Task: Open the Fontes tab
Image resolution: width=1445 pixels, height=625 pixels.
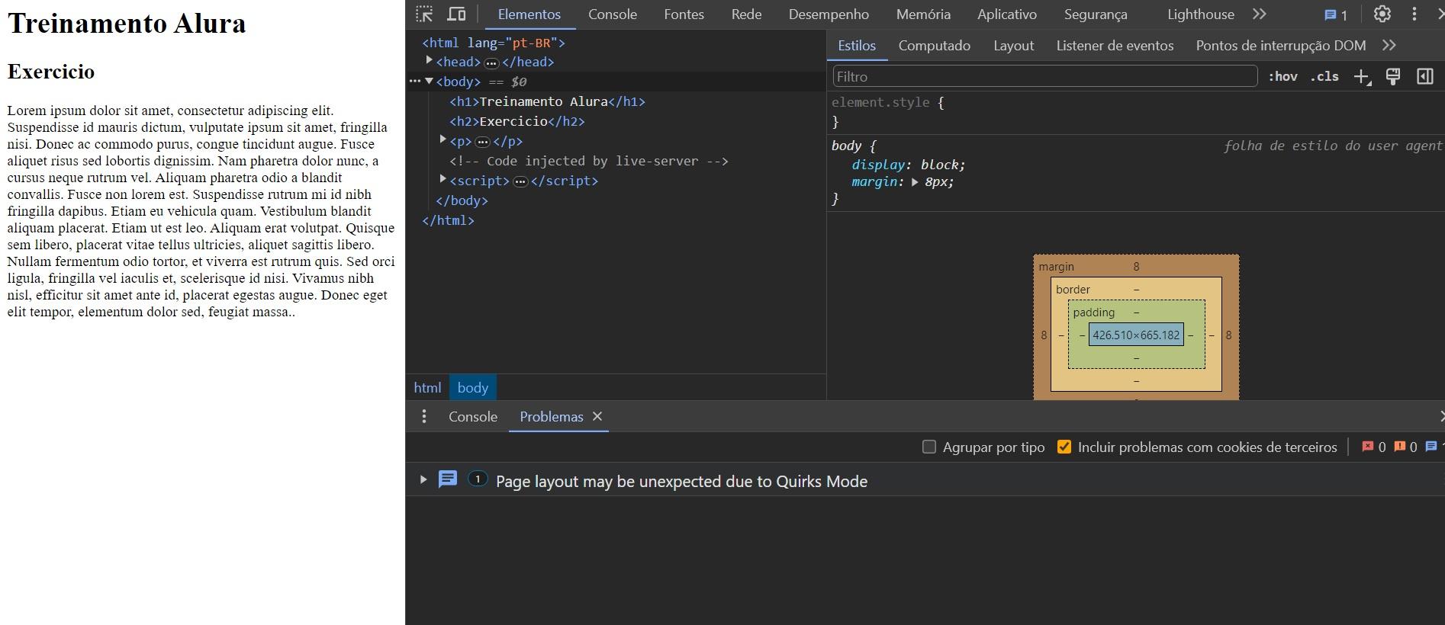Action: click(x=684, y=14)
